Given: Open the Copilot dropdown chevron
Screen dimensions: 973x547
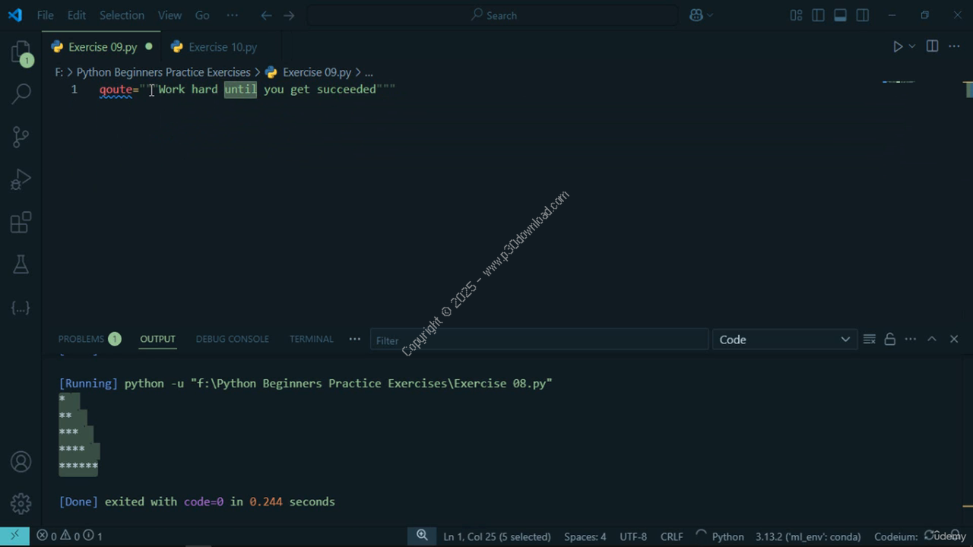Looking at the screenshot, I should click(x=711, y=15).
